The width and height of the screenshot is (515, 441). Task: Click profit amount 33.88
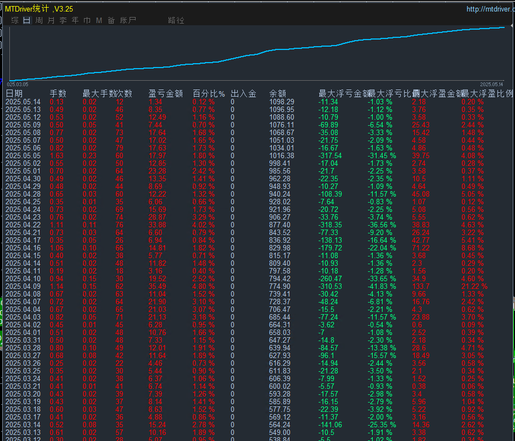(158, 225)
